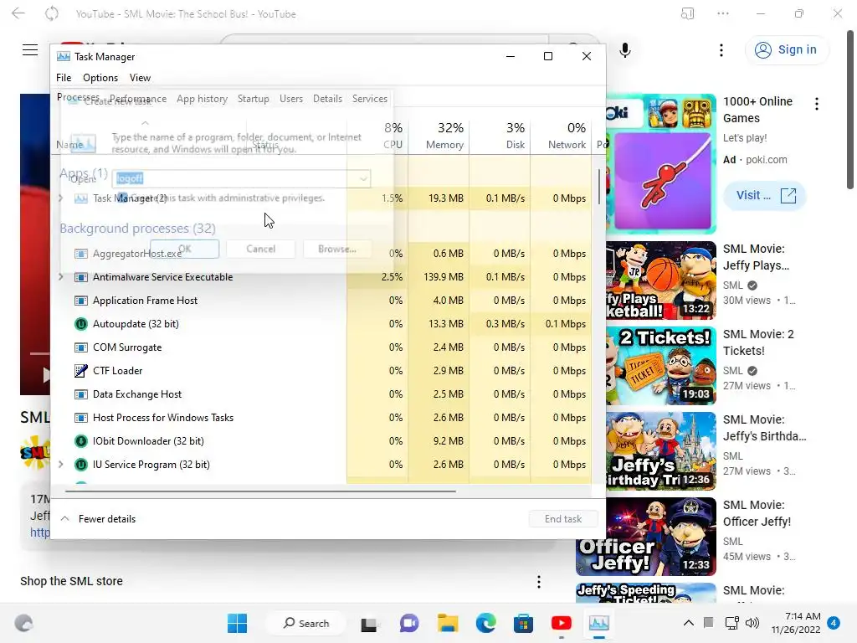This screenshot has height=643, width=857.
Task: Open the poki.com ad options menu
Action: point(817,104)
